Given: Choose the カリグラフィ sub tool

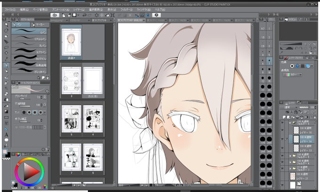Looking at the screenshot, I should (29, 57).
